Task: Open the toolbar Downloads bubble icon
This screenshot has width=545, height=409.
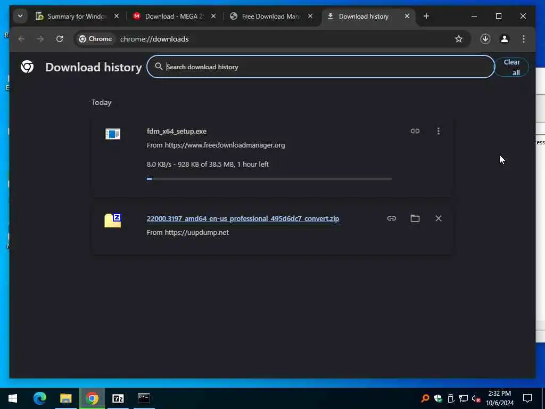Action: 485,39
